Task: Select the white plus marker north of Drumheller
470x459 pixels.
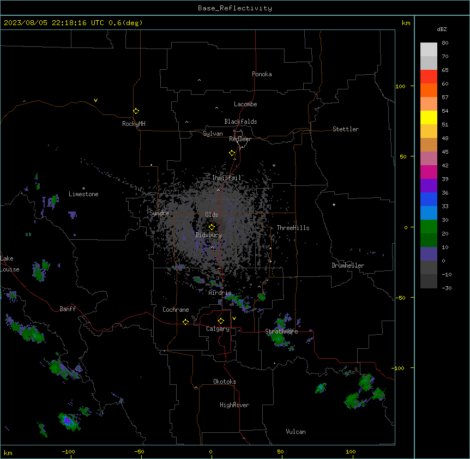Action: pyautogui.click(x=334, y=204)
